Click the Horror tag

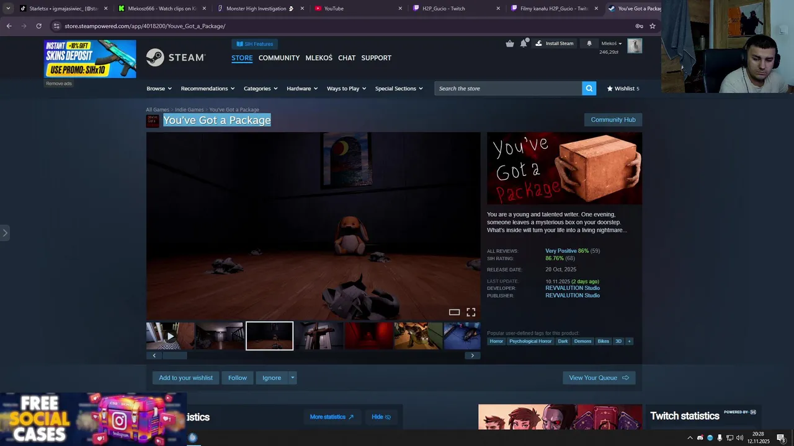pyautogui.click(x=496, y=341)
